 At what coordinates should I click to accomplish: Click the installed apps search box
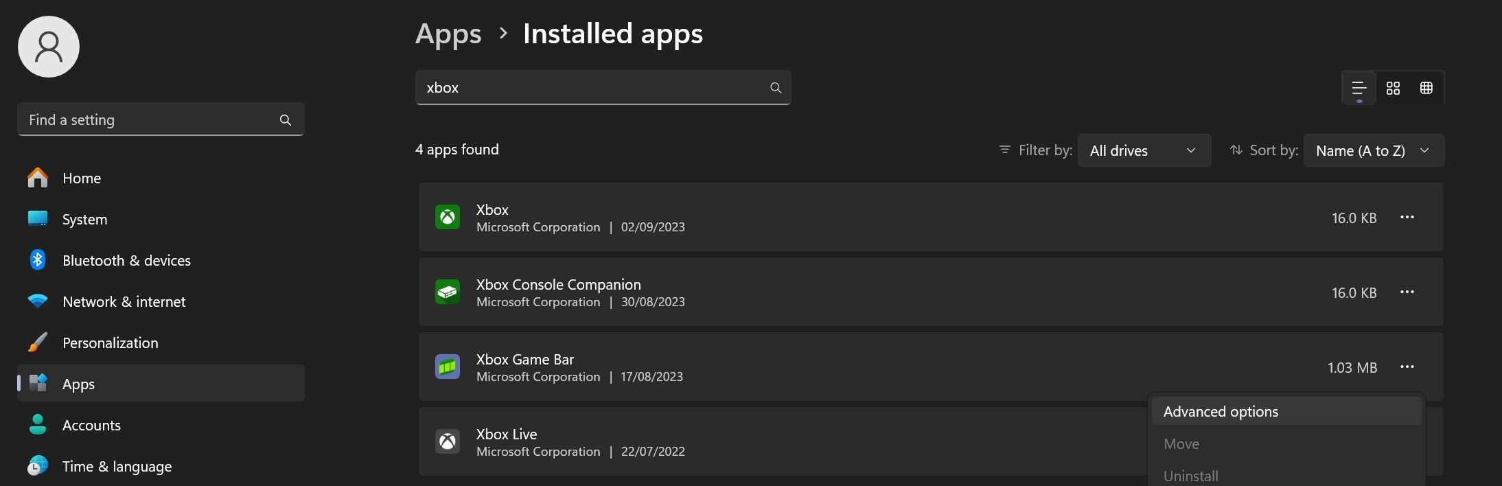click(x=590, y=88)
